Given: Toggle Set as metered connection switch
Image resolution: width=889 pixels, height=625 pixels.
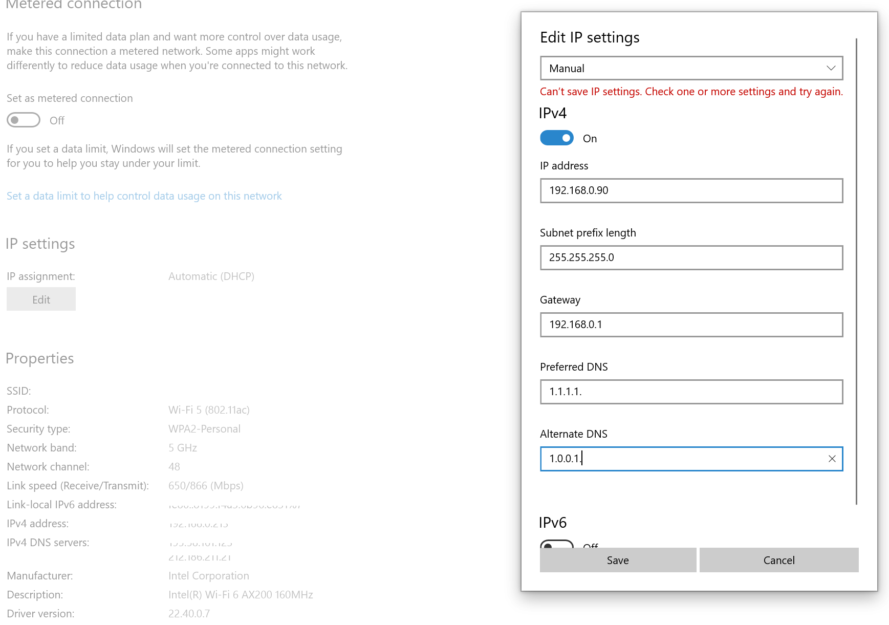Looking at the screenshot, I should click(24, 120).
